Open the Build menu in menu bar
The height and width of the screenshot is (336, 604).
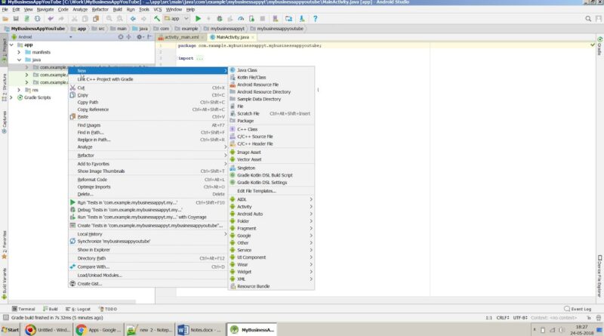[118, 9]
